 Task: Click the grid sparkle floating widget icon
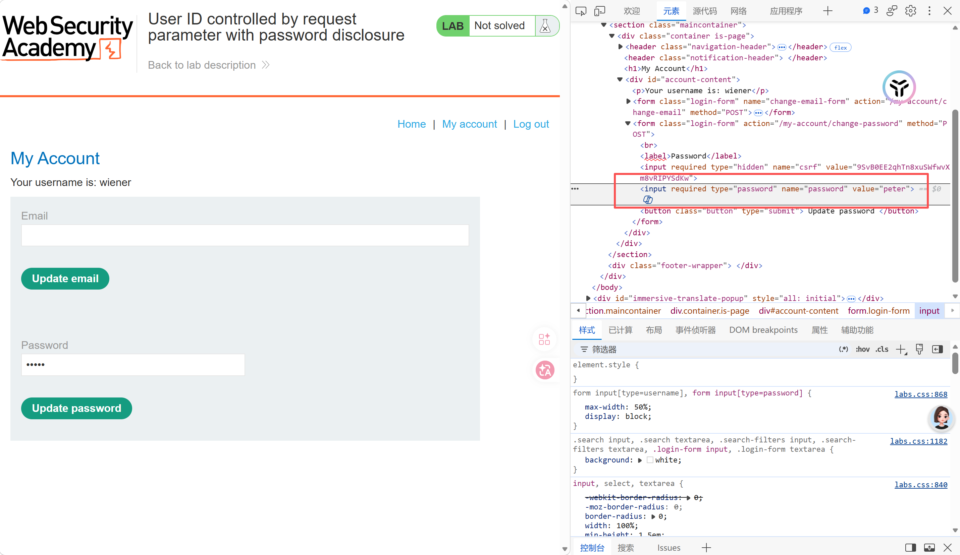544,339
